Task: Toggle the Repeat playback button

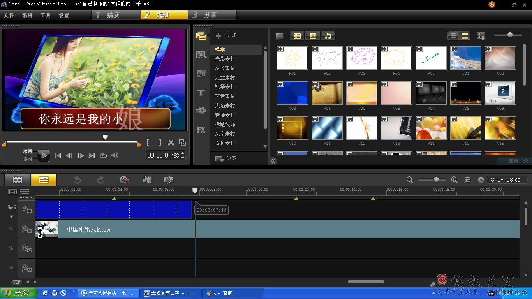Action: pos(103,155)
